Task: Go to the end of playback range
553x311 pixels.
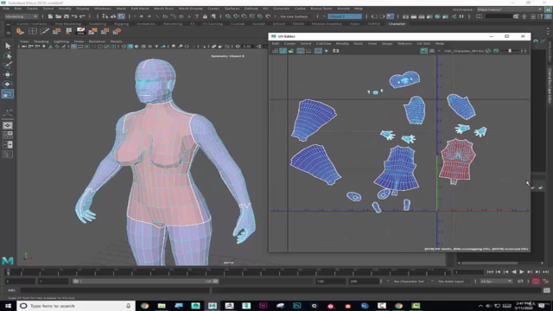Action: [545, 272]
